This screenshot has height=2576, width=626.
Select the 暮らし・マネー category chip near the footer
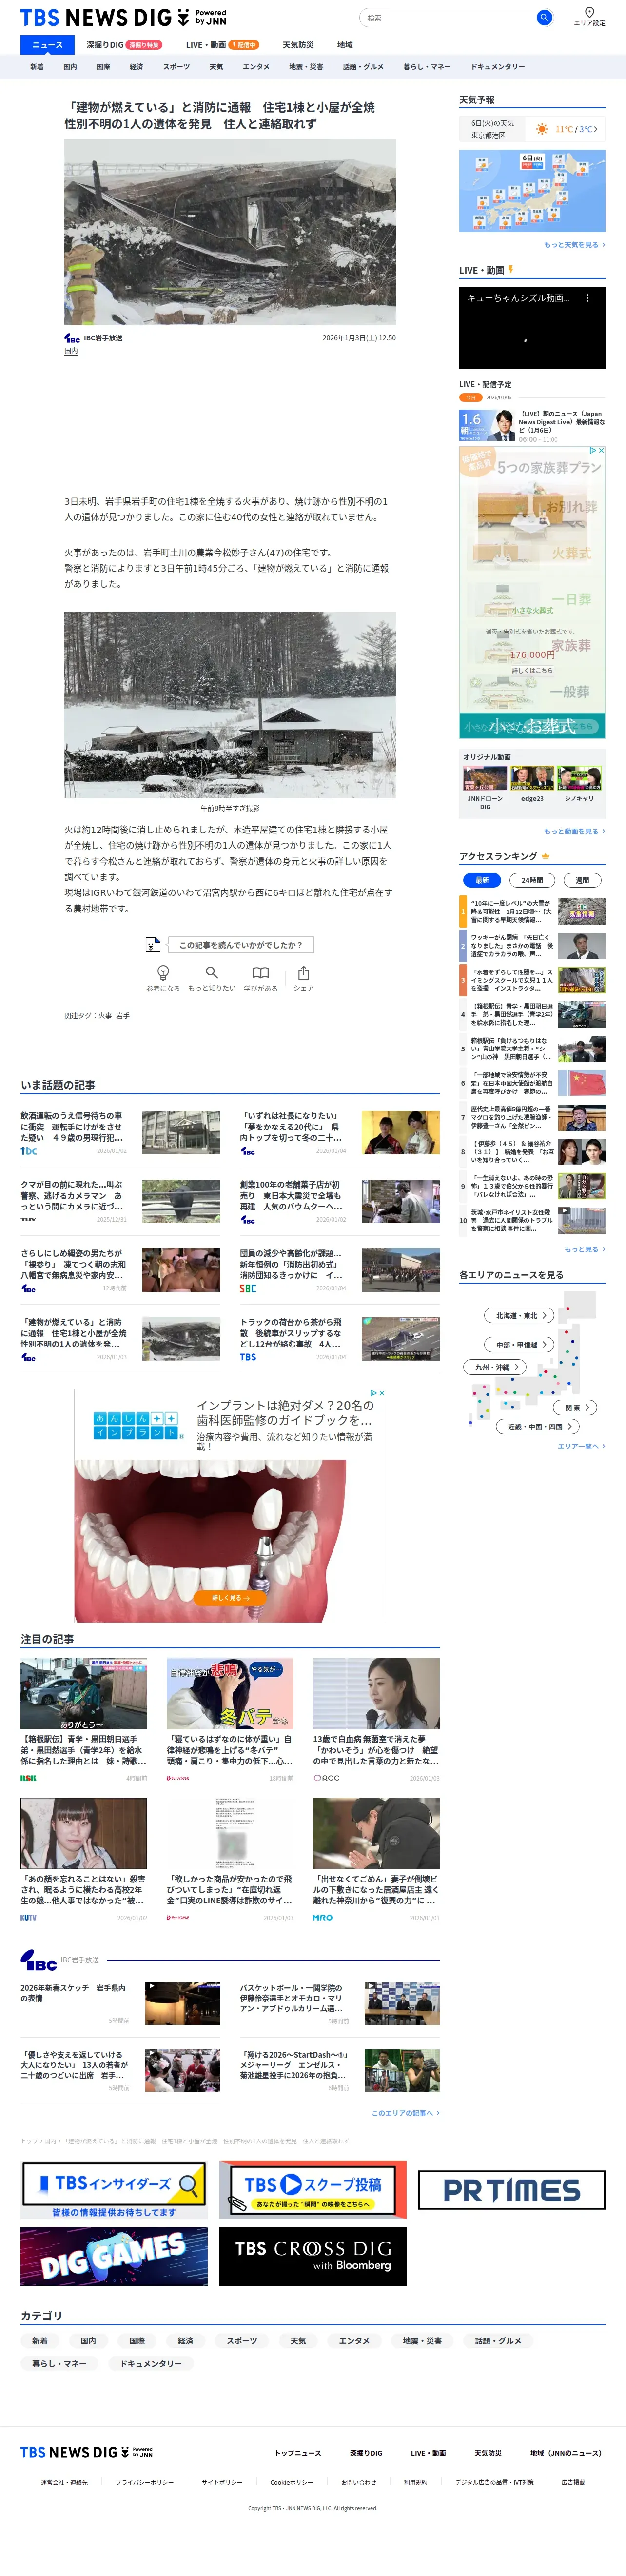click(x=59, y=2364)
